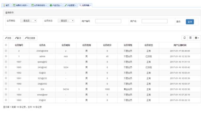Image resolution: width=201 pixels, height=115 pixels.
Task: Click the refresh table icon
Action: 184,38
